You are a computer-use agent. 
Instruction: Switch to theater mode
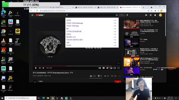pyautogui.click(x=115, y=68)
